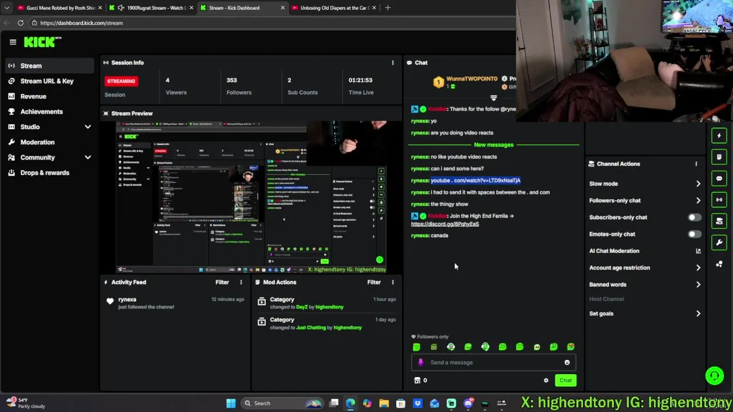Open Banned words chevron
The image size is (733, 412).
(698, 284)
